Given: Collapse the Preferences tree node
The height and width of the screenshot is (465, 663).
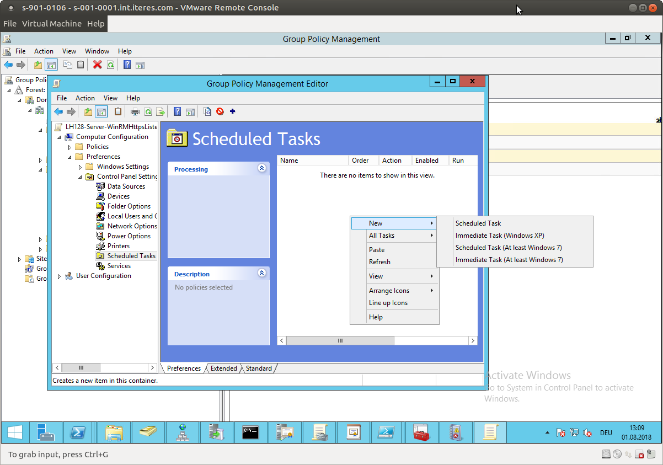Looking at the screenshot, I should click(x=70, y=157).
